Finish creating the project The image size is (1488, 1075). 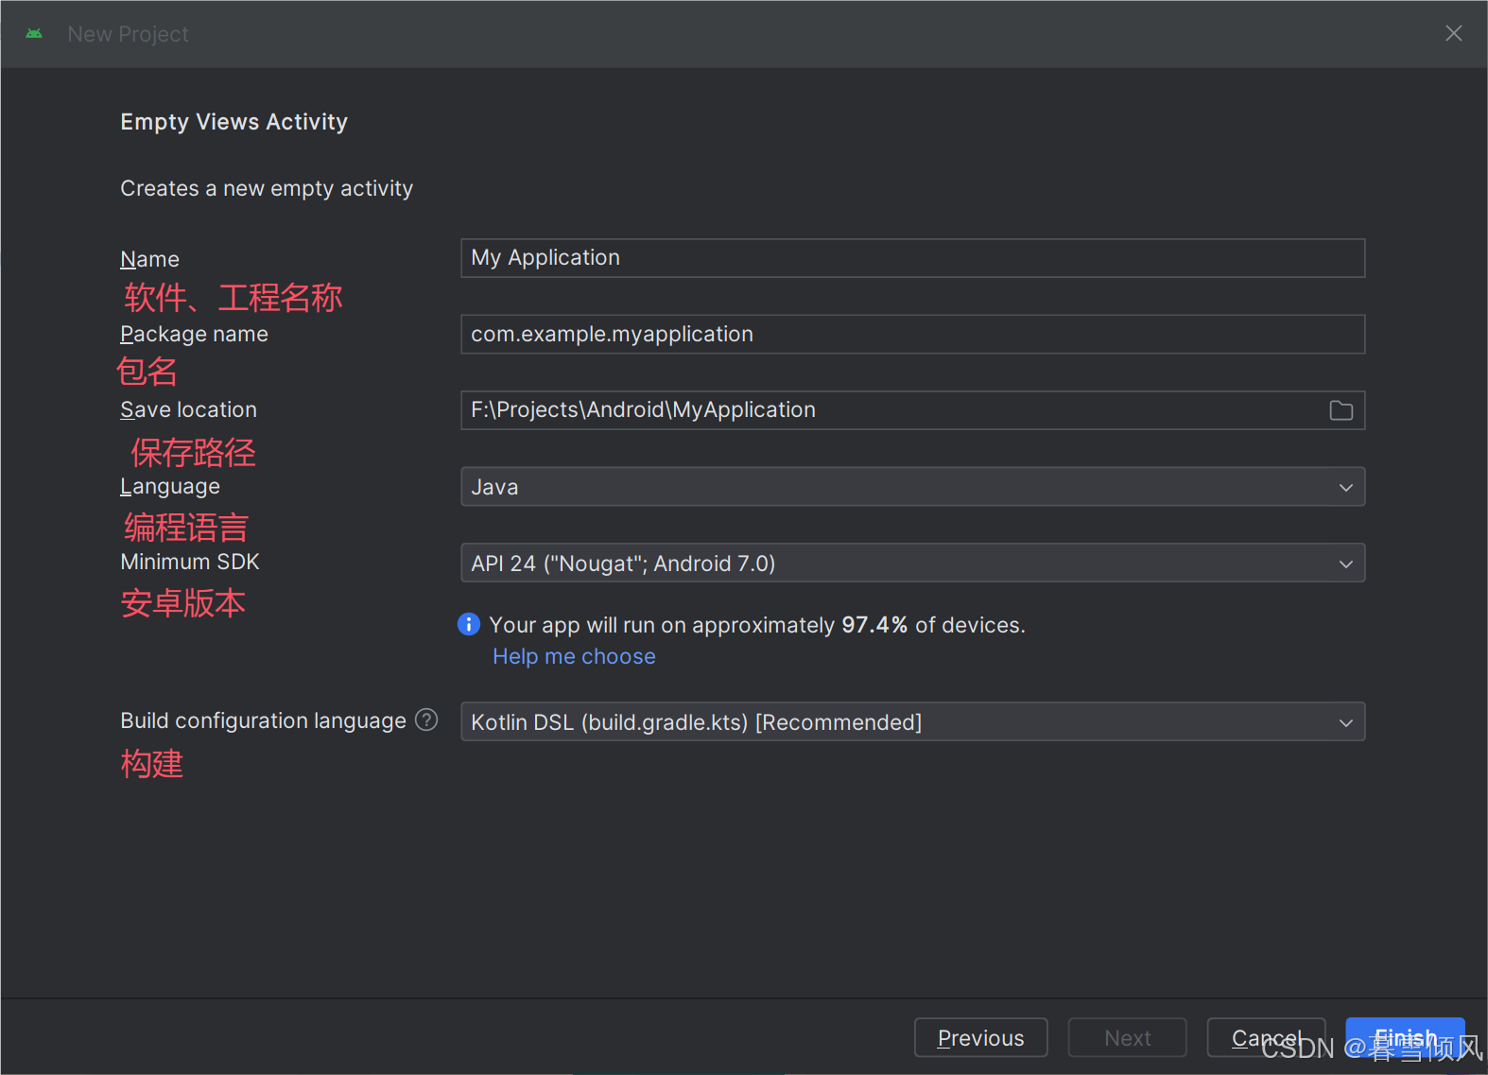pos(1405,1038)
